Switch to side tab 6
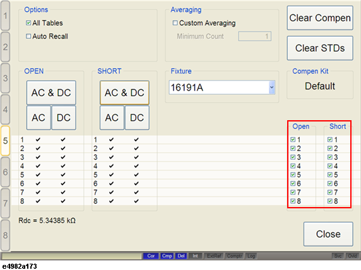 pyautogui.click(x=5, y=172)
